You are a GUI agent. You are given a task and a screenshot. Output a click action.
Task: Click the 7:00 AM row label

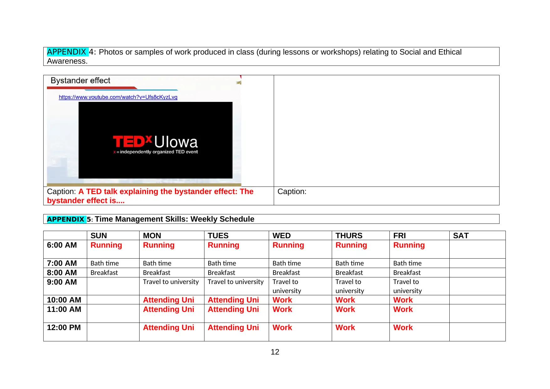coord(62,263)
